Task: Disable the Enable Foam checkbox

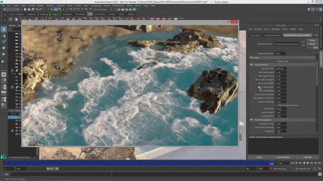Action: point(276,61)
